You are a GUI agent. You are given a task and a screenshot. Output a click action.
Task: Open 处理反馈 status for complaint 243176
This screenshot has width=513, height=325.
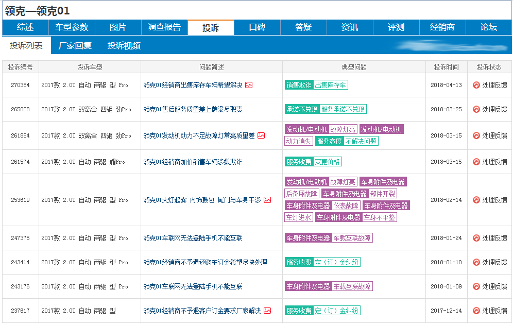tap(494, 286)
